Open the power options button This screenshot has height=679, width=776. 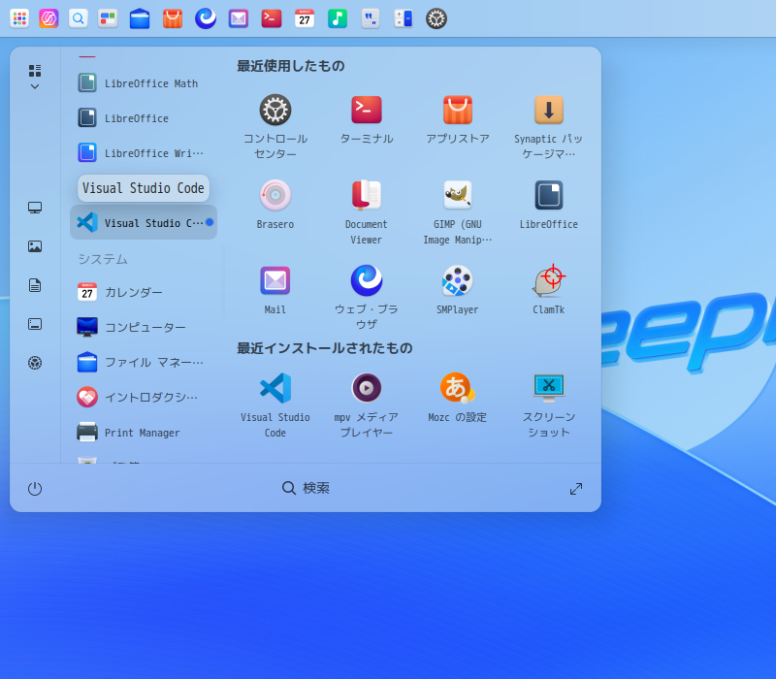pos(35,489)
